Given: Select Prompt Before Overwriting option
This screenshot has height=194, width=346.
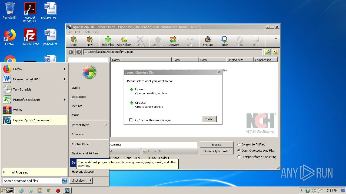Looking at the screenshot, I should coord(239,157).
